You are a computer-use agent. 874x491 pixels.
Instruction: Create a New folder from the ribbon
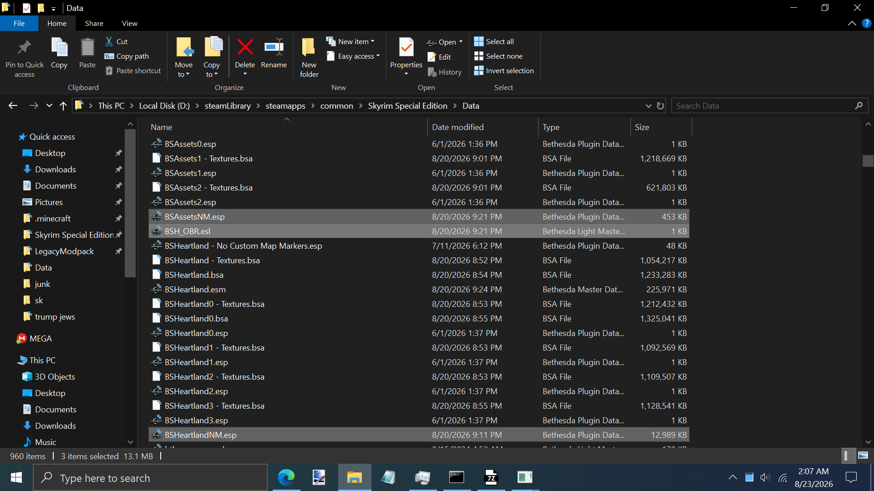pos(309,58)
